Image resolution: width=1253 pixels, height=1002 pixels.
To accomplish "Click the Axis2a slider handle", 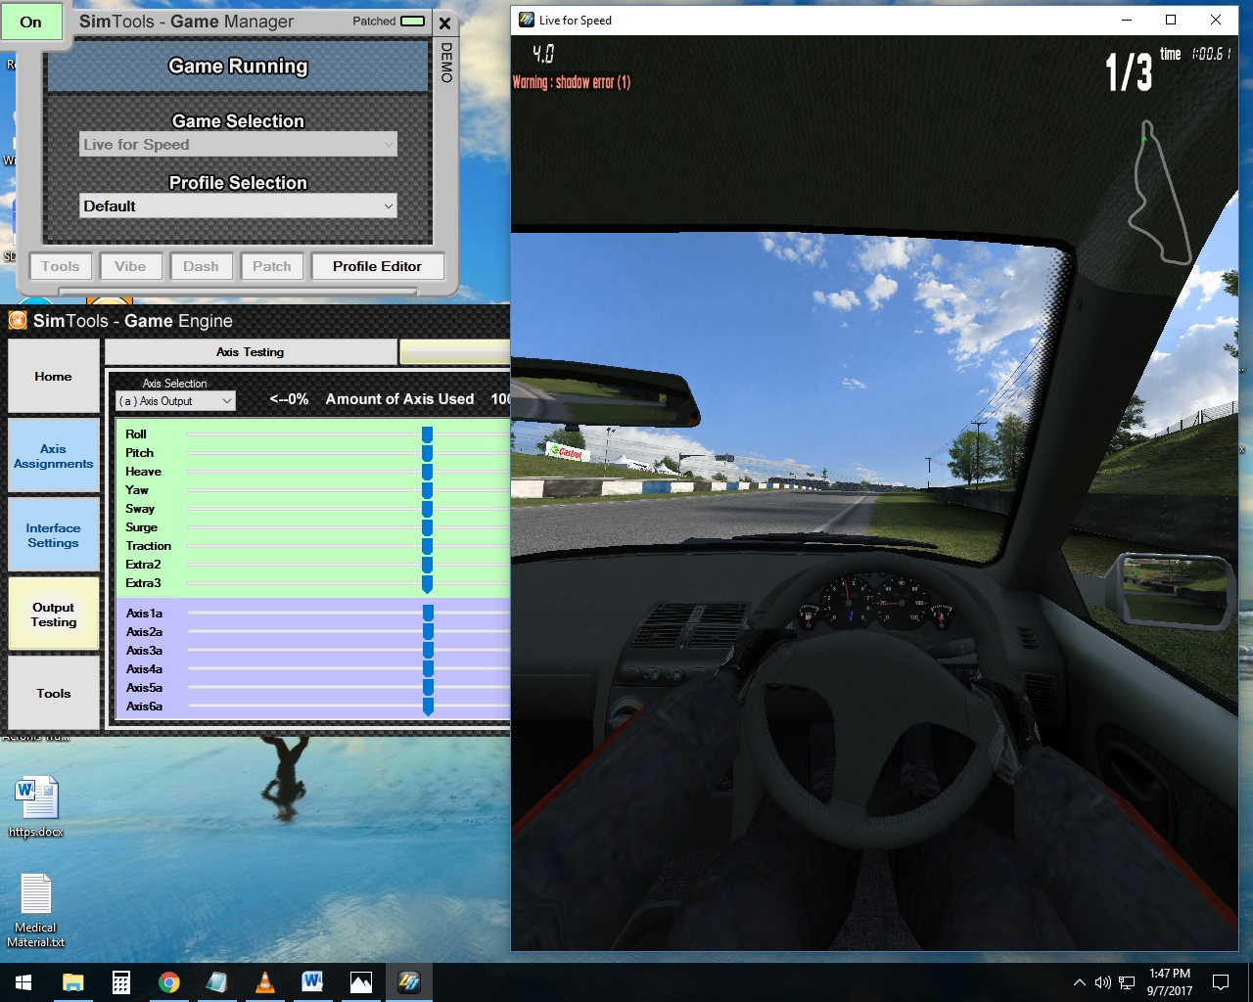I will click(428, 632).
